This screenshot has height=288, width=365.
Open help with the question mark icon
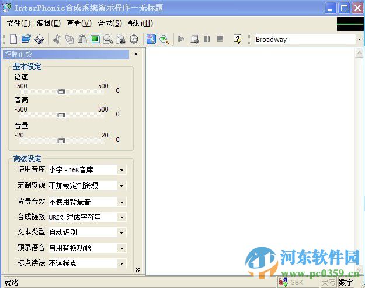238,39
